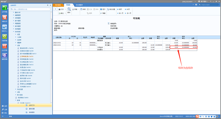Switch to 系统调整单 tab
The image size is (221, 119).
coord(79,5)
